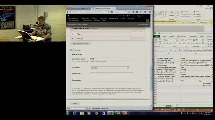
Task: Select the Sheet1 tab in Excel
Action: click(169, 105)
